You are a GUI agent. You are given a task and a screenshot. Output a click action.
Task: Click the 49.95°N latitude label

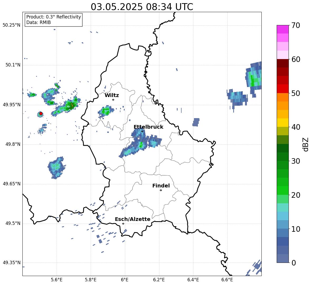(x=12, y=105)
